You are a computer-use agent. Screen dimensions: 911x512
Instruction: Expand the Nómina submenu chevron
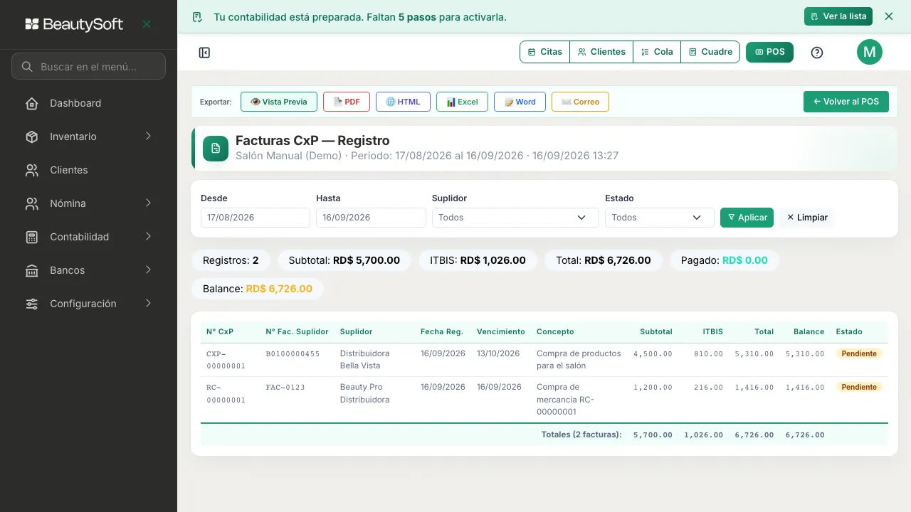[x=148, y=203]
